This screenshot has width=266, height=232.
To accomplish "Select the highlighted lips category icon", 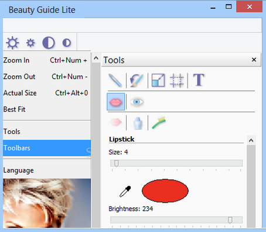I will tap(116, 102).
